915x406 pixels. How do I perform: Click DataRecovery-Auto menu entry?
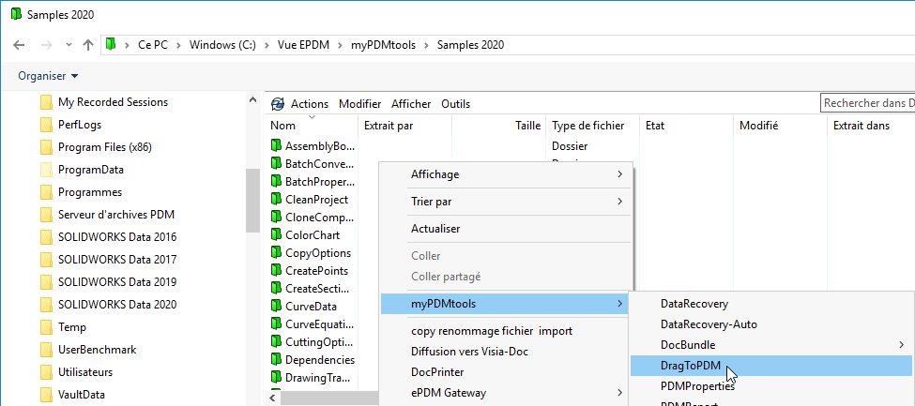[709, 324]
